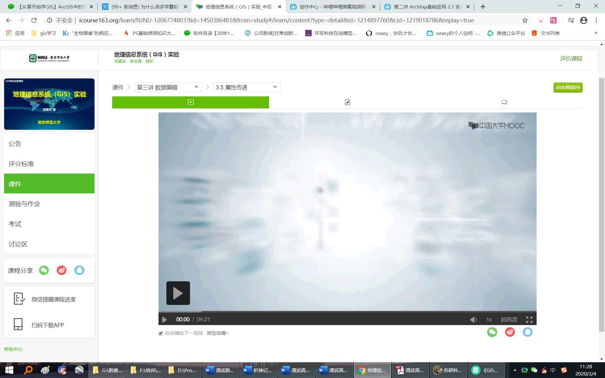The image size is (605, 378).
Task: Open the 评价课程 link
Action: pyautogui.click(x=571, y=59)
